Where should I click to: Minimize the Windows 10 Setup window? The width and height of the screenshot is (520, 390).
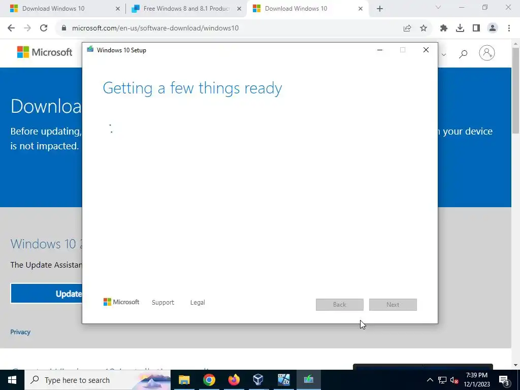380,50
